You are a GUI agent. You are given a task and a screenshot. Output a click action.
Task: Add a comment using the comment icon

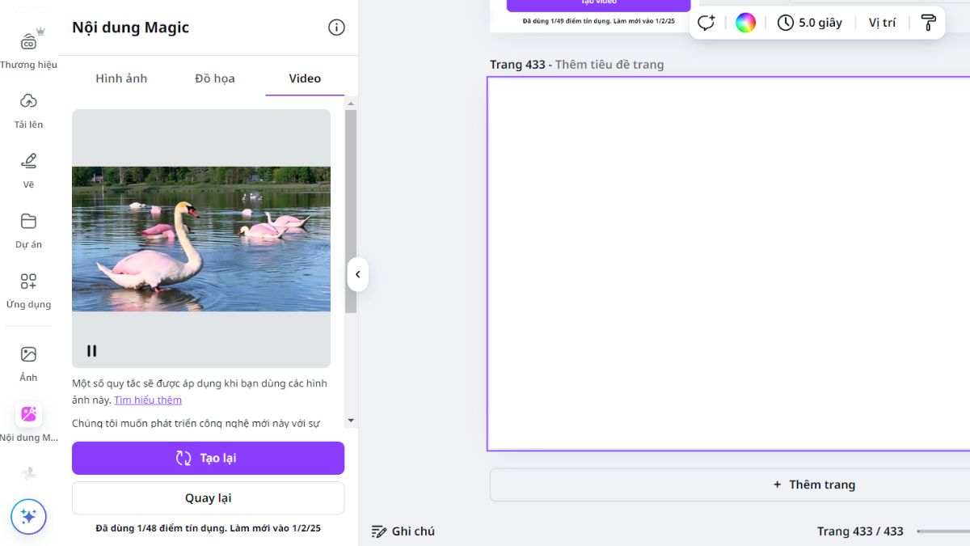coord(705,22)
